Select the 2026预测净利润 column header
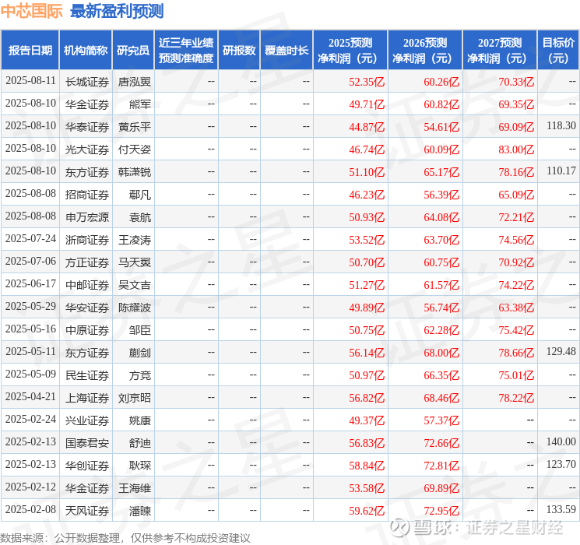 (425, 50)
